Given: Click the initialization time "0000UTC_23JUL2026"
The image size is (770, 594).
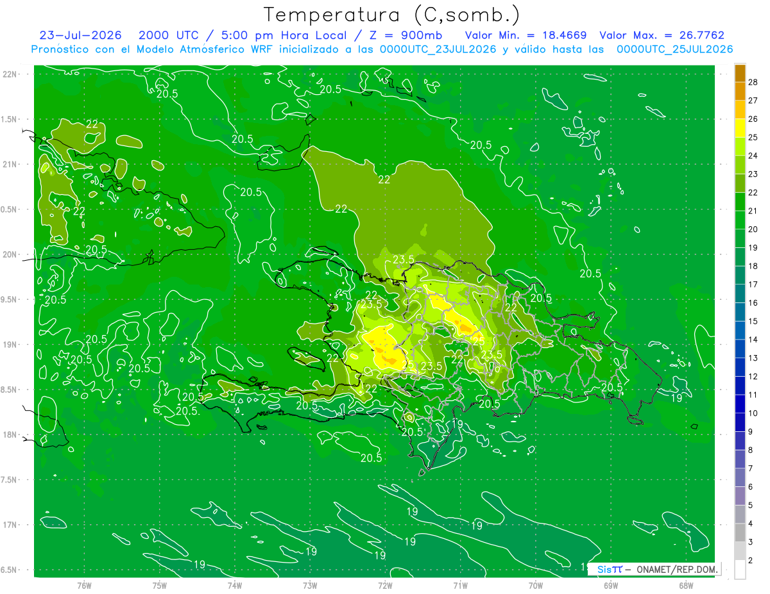Looking at the screenshot, I should click(x=439, y=49).
